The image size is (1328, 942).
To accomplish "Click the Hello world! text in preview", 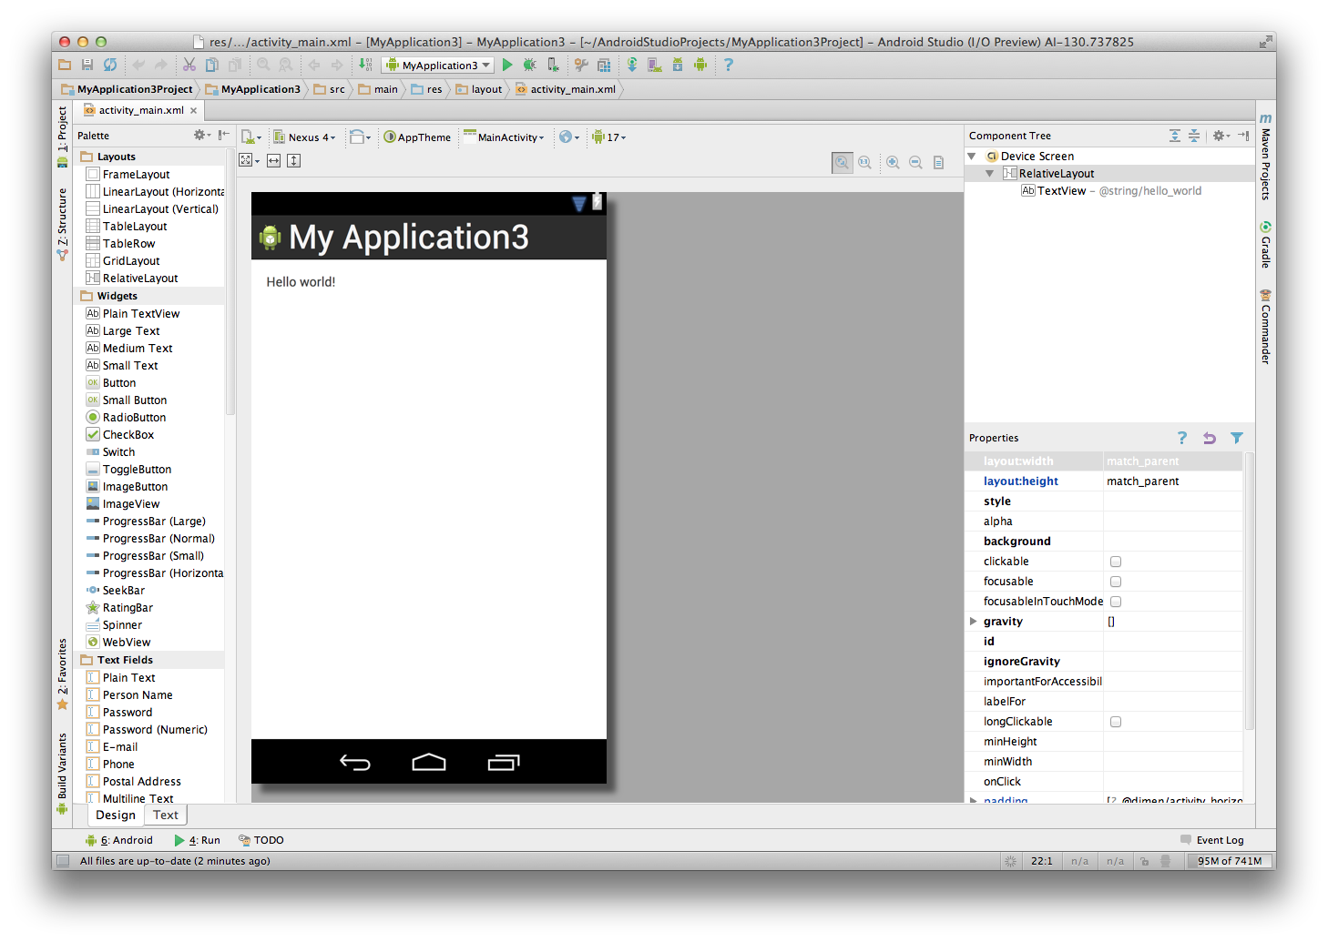I will 301,282.
